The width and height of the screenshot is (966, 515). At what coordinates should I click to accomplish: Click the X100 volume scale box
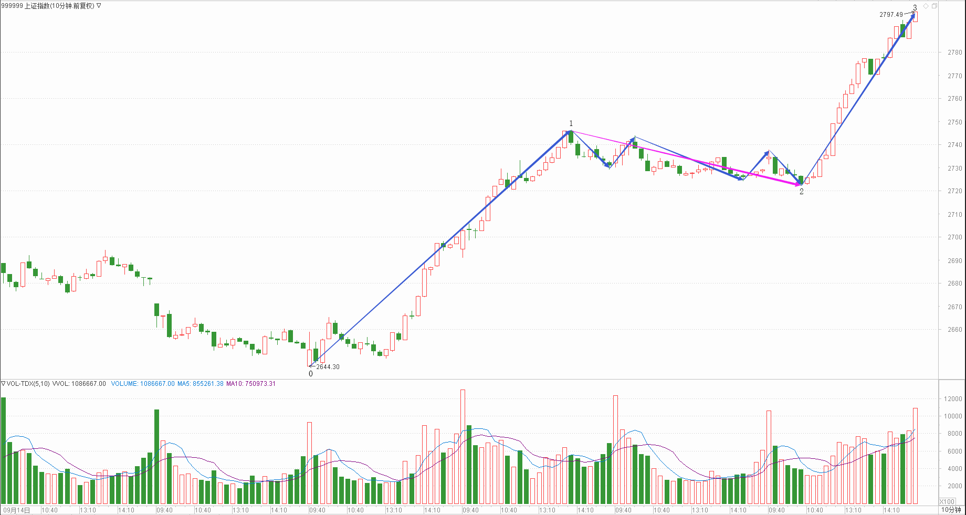click(x=947, y=501)
